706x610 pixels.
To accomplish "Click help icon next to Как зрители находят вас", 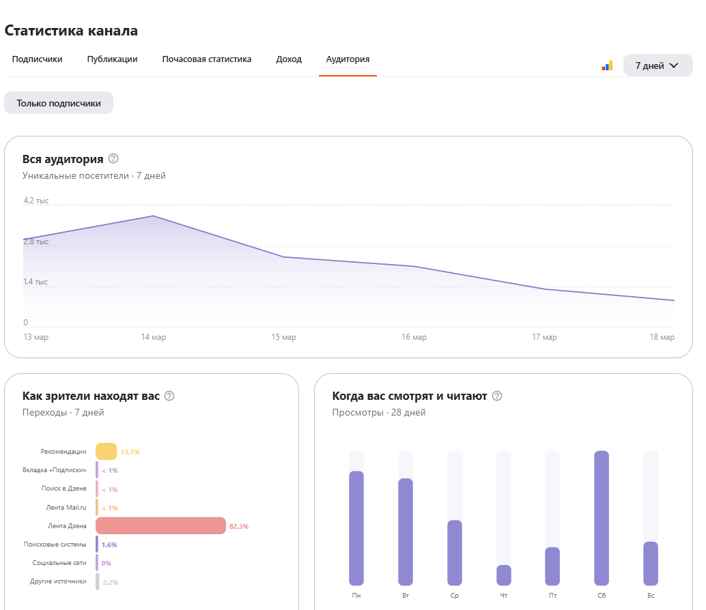I will click(169, 396).
